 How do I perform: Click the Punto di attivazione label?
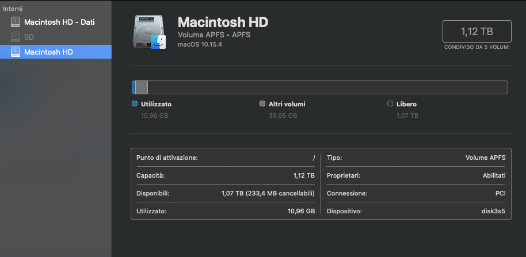click(167, 158)
